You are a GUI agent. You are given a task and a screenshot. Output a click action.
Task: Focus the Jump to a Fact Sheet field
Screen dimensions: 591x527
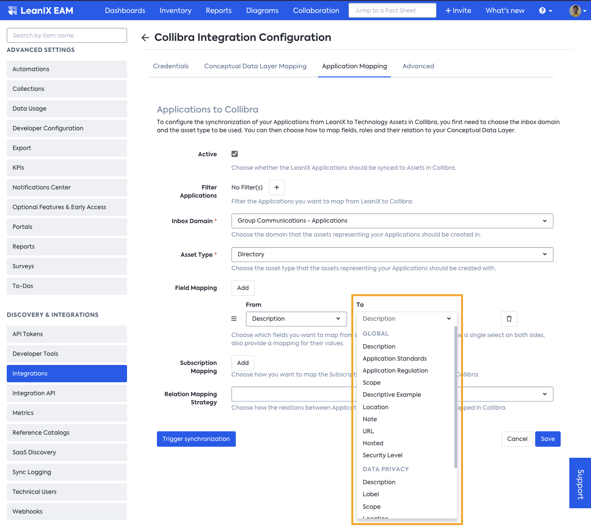click(392, 11)
